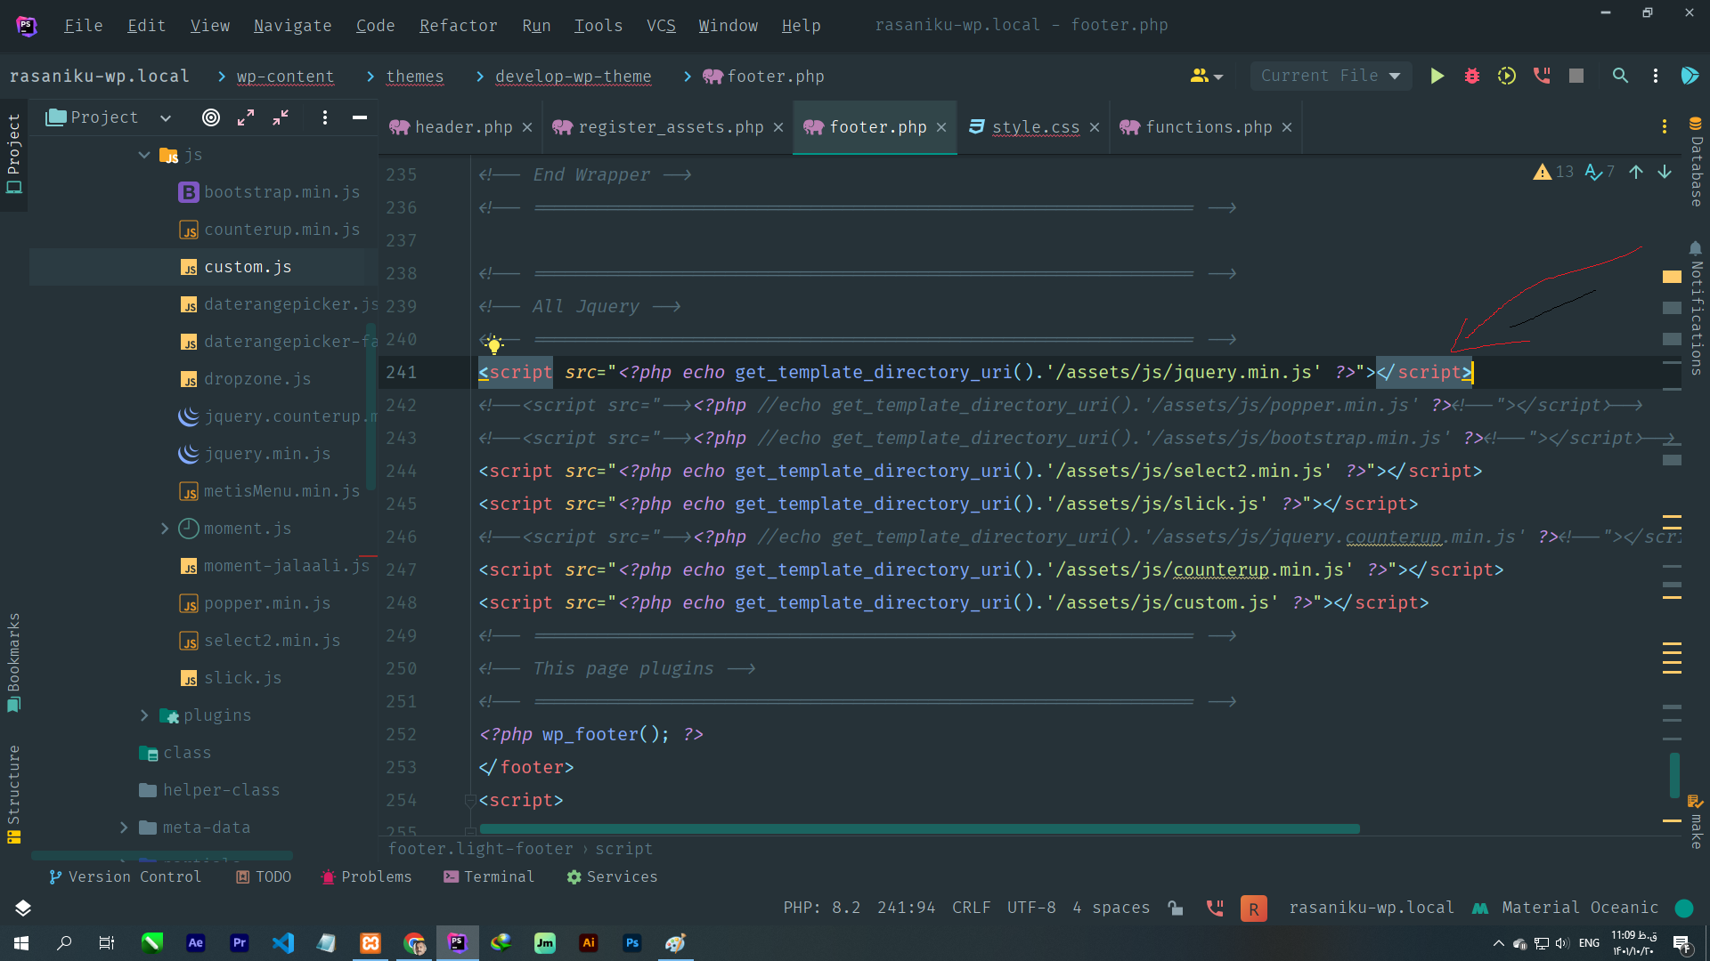Start debugging with the red bug icon

pos(1472,77)
